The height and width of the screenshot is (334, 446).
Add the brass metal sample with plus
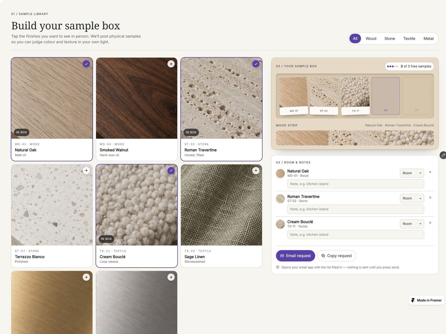86,277
